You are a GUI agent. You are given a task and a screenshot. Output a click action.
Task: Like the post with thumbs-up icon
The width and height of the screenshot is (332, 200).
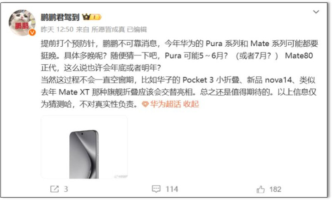(260, 189)
